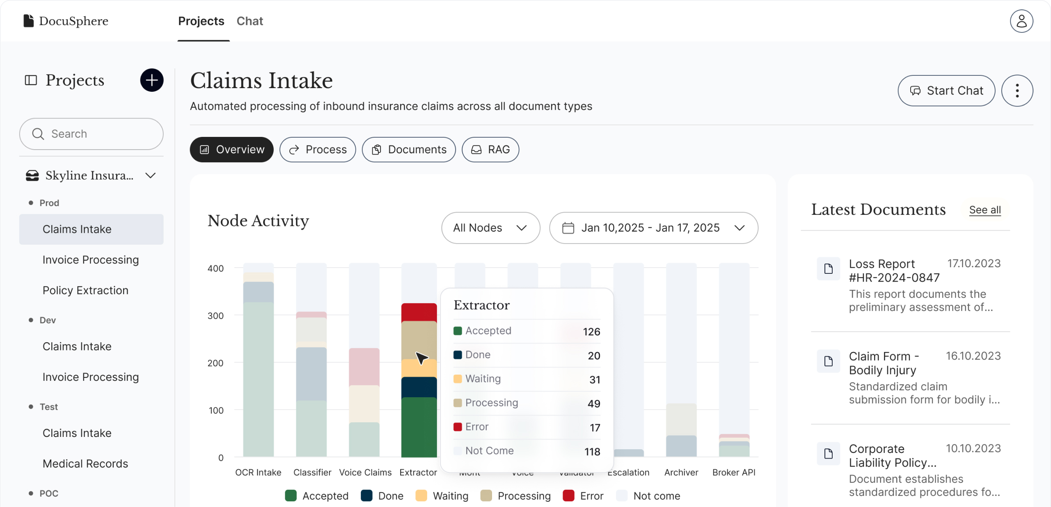Open the RAG tab
The height and width of the screenshot is (507, 1051).
pos(490,150)
